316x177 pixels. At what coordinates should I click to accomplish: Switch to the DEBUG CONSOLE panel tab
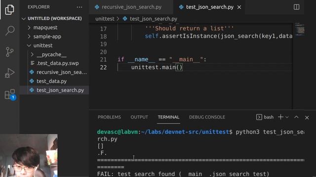coord(207,117)
